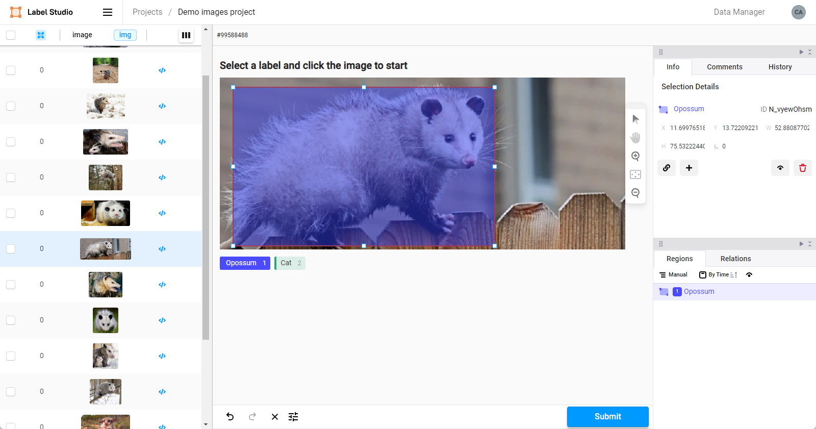
Task: Toggle sort order arrow next to By Time
Action: [x=734, y=275]
